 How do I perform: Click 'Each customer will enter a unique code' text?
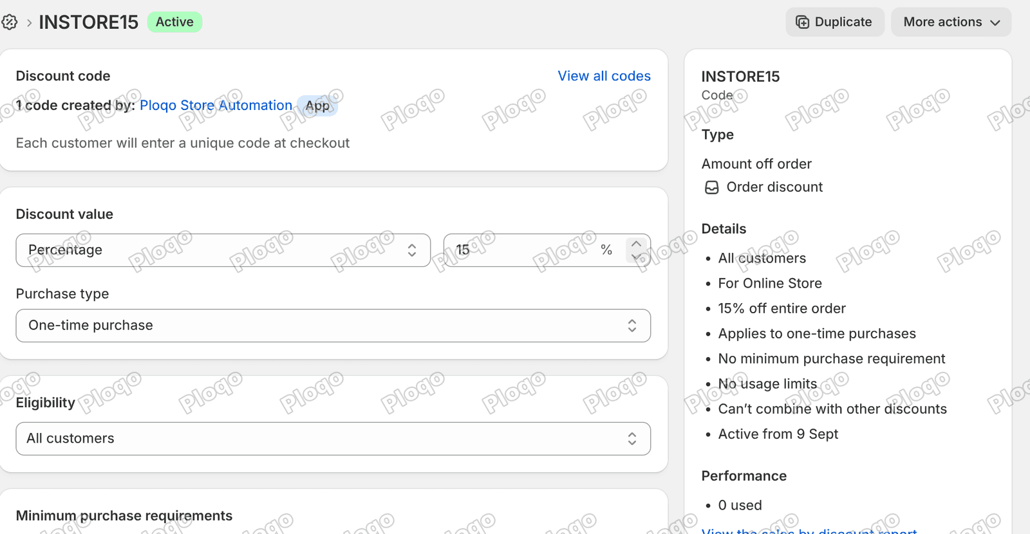coord(183,143)
